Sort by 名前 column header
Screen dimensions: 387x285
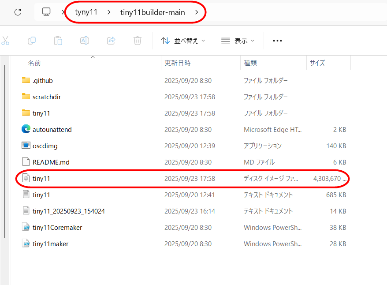point(34,63)
